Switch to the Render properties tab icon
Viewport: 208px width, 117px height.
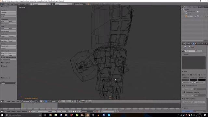click(x=187, y=44)
